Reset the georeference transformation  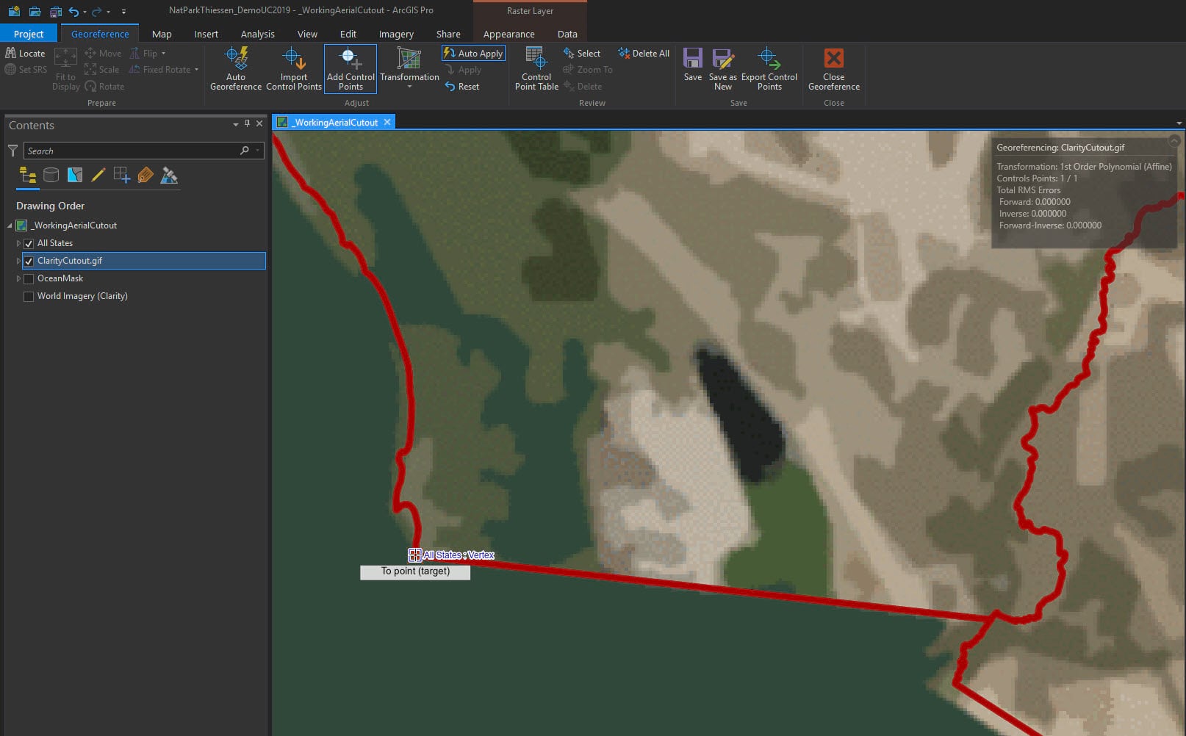(462, 86)
